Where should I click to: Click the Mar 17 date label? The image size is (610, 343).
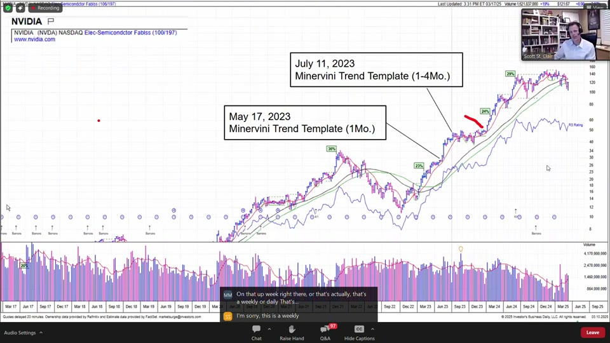11,306
